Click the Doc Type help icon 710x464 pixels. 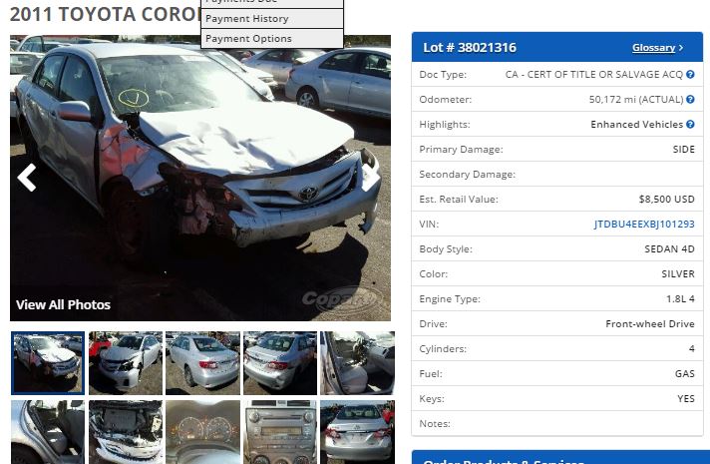690,74
